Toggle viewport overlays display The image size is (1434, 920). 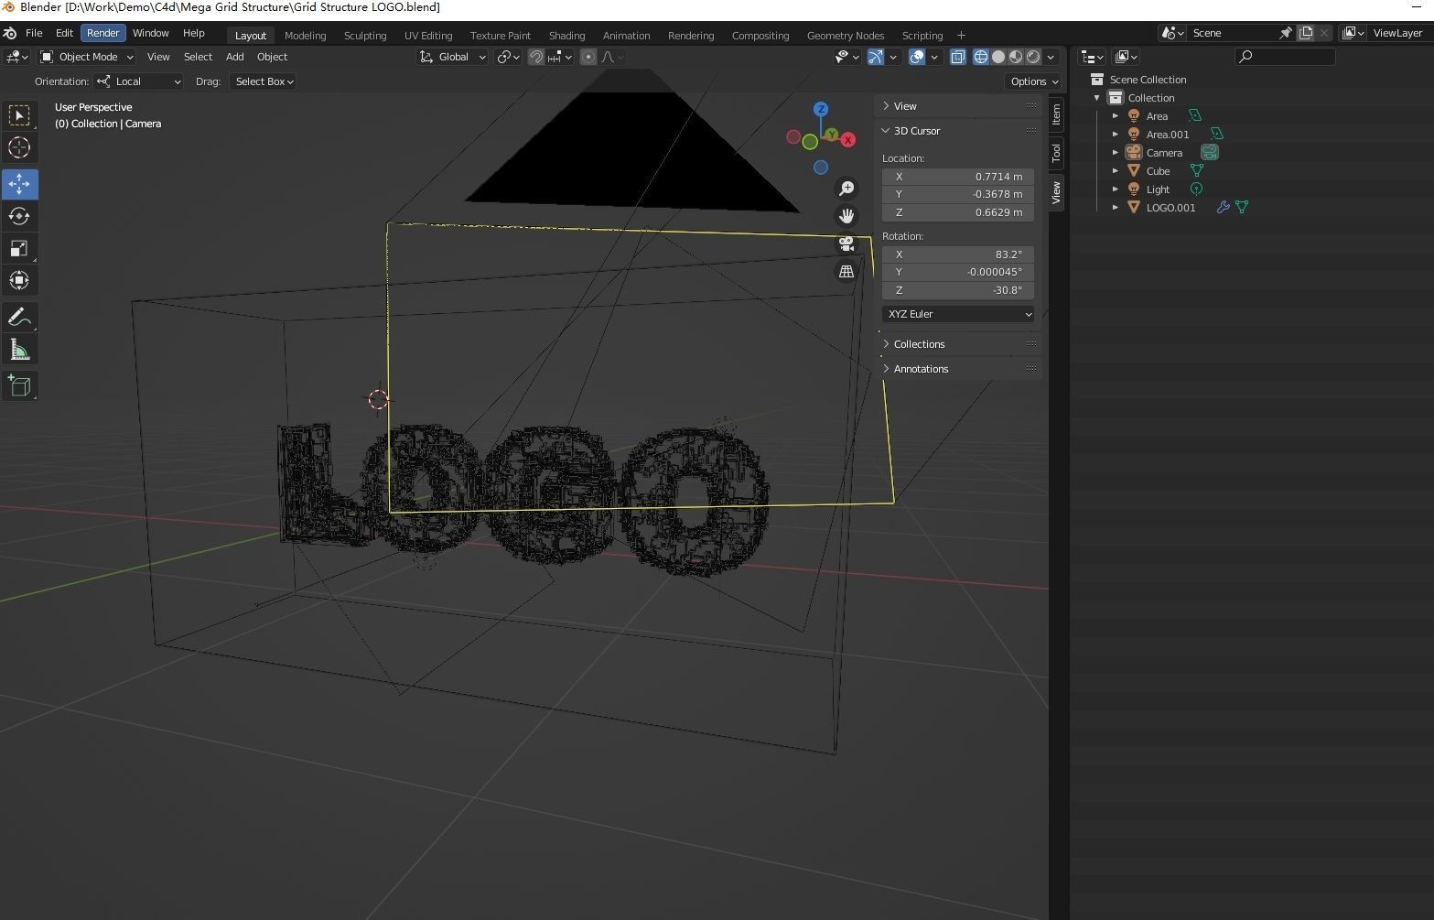(917, 57)
